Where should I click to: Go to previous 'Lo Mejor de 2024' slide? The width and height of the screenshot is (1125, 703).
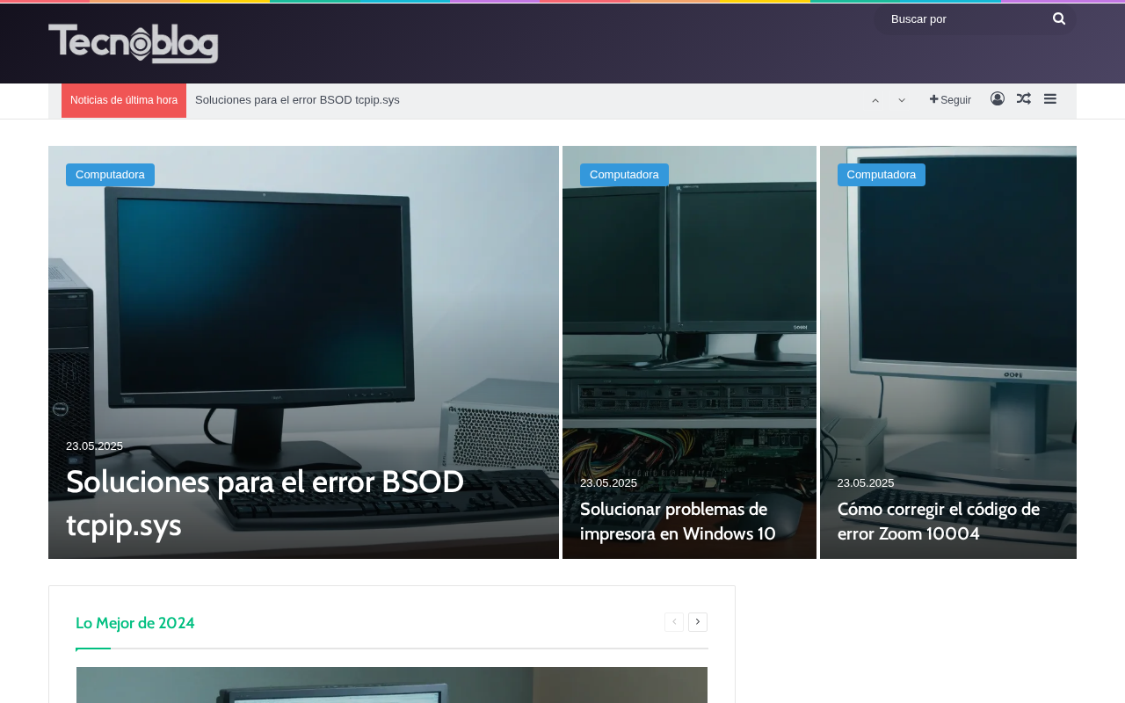[674, 622]
